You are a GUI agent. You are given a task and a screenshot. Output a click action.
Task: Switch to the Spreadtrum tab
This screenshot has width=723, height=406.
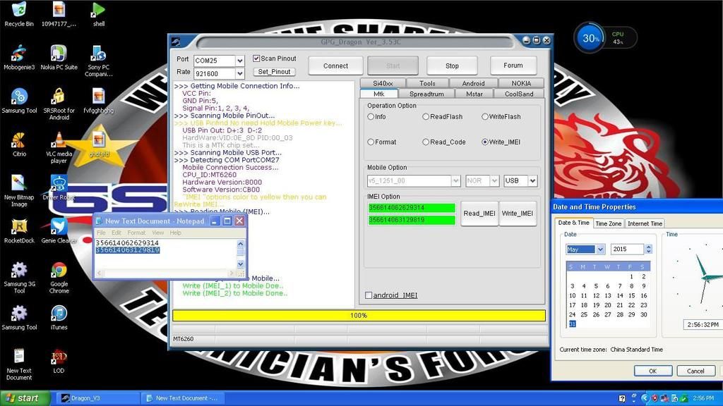click(426, 94)
